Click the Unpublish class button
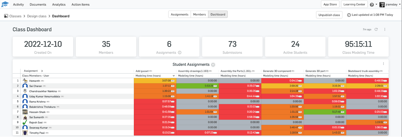 coord(329,15)
